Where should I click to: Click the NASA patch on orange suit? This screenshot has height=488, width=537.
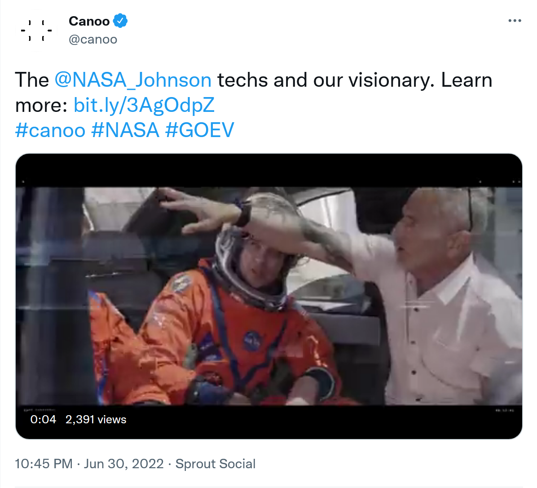tap(252, 341)
